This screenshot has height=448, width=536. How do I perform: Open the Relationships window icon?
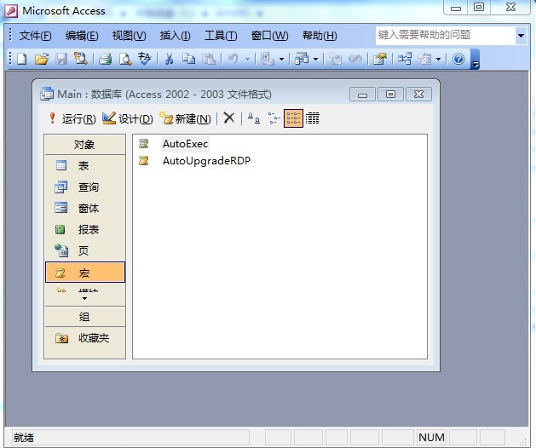point(405,59)
